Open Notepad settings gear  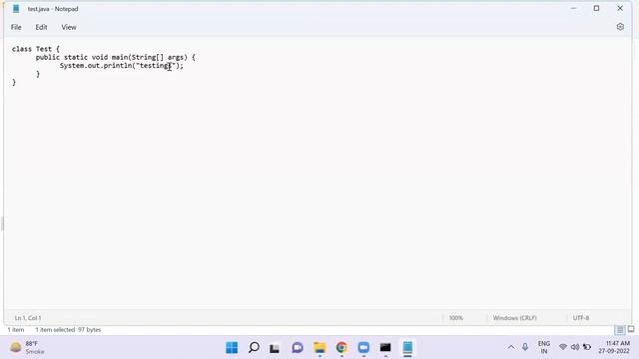tap(620, 27)
